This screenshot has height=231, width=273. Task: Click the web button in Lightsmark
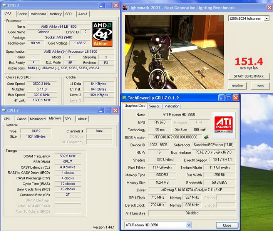point(260,86)
